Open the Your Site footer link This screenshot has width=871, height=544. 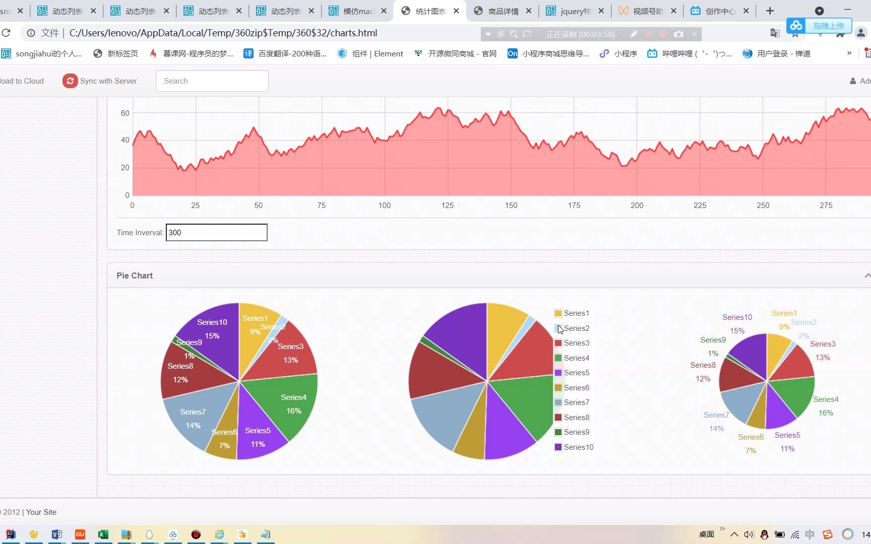point(41,512)
